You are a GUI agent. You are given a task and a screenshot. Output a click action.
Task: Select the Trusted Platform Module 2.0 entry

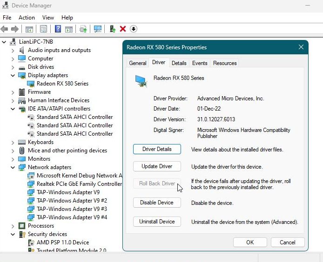coord(71,250)
